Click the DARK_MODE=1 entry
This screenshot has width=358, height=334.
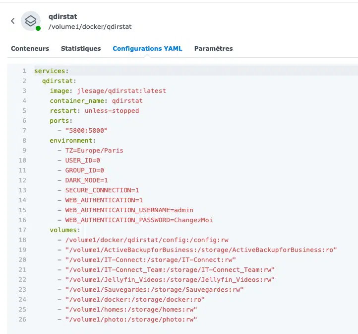(86, 180)
